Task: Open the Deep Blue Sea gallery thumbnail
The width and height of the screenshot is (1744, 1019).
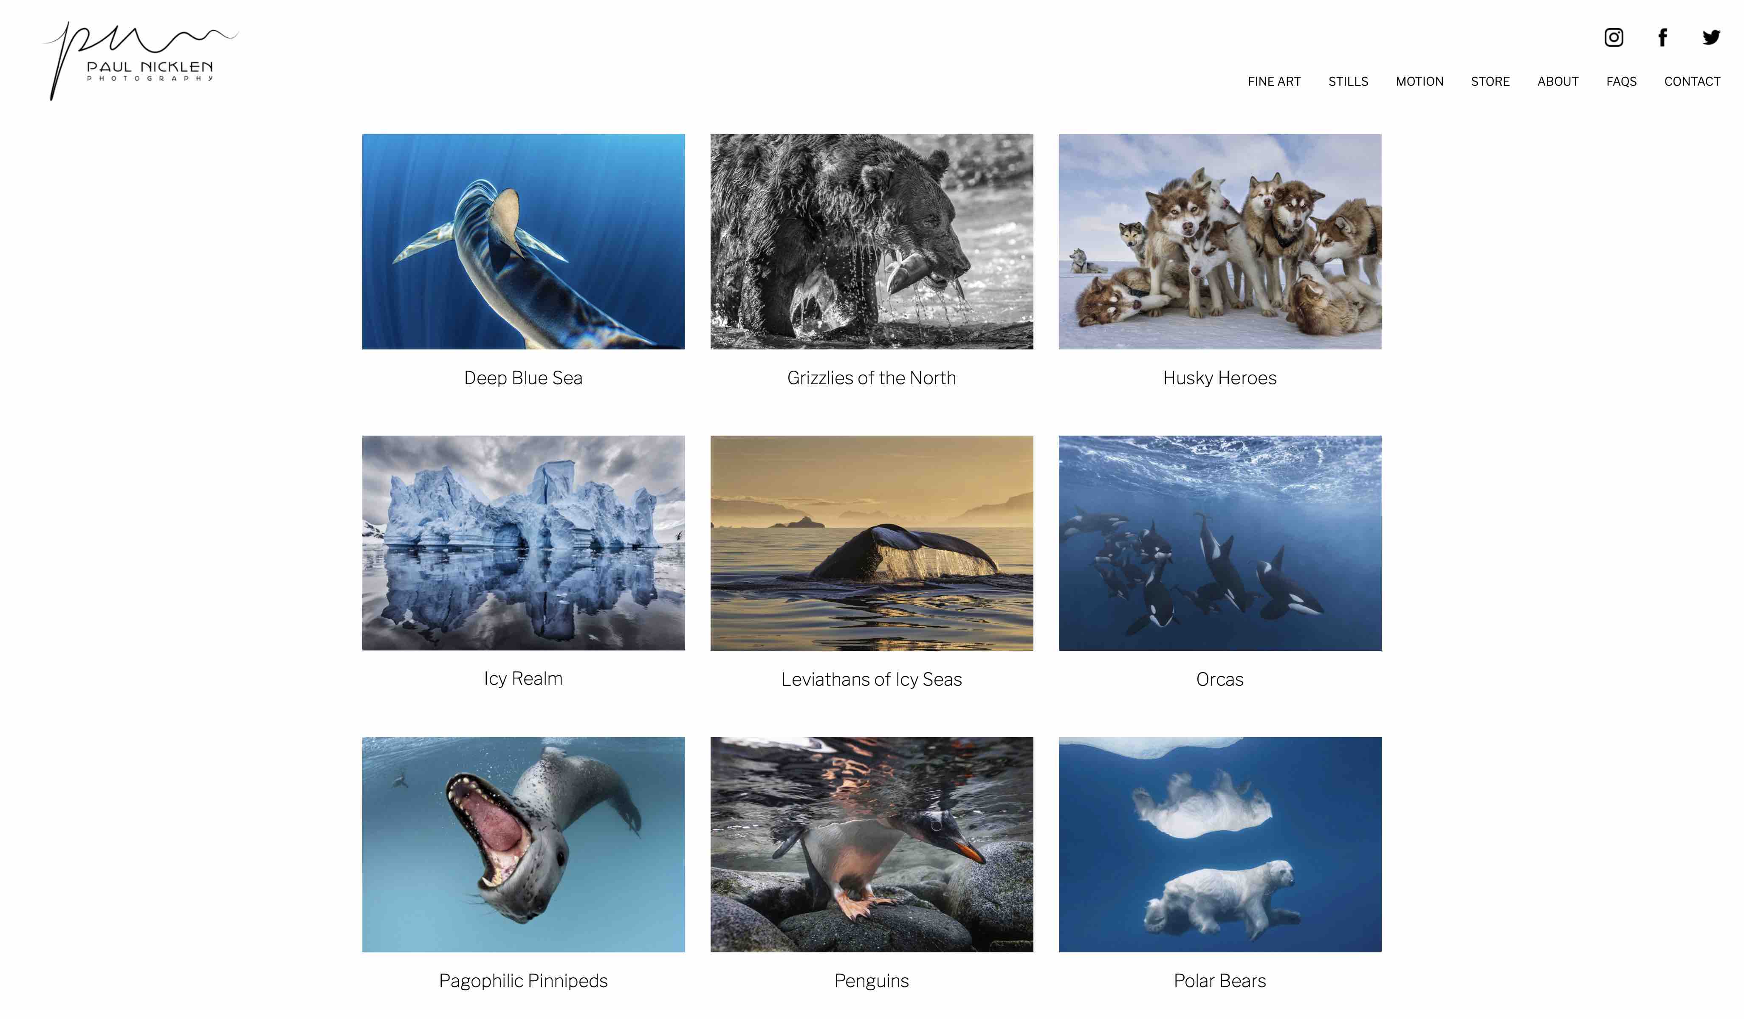Action: pyautogui.click(x=523, y=242)
